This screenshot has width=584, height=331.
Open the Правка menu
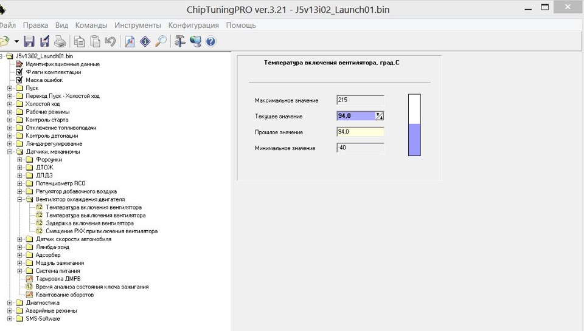coord(35,26)
